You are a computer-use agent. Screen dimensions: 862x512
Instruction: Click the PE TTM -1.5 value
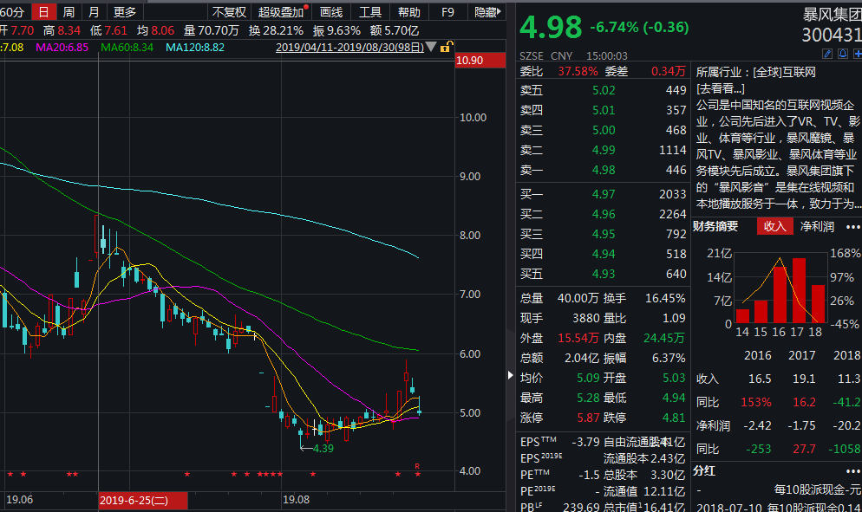(588, 475)
